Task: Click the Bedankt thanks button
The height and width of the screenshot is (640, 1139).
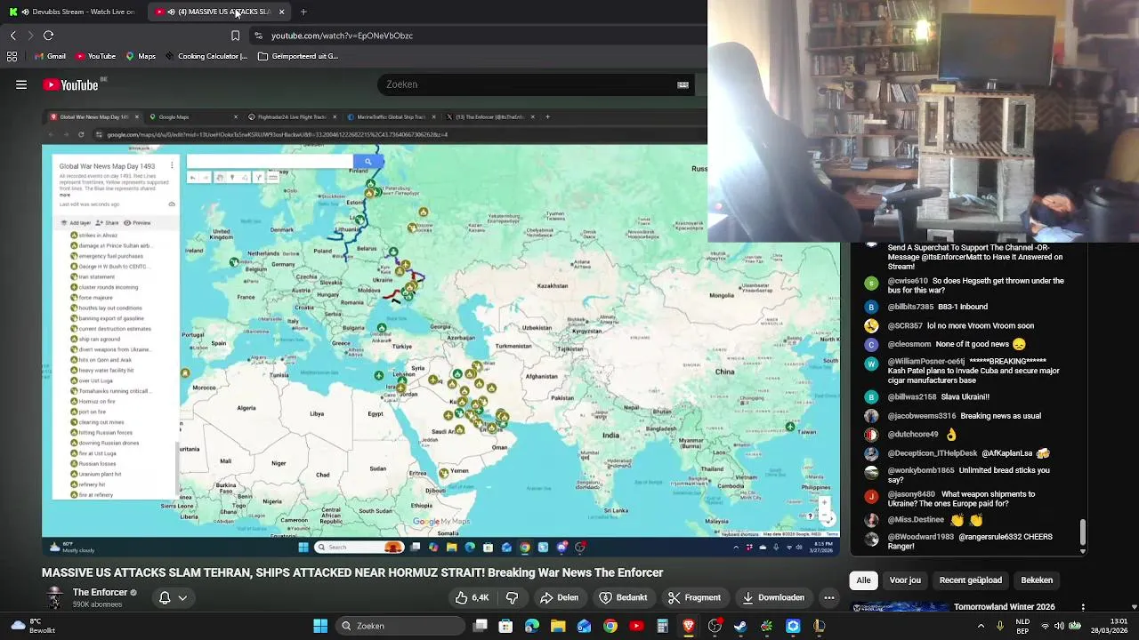Action: 623,597
